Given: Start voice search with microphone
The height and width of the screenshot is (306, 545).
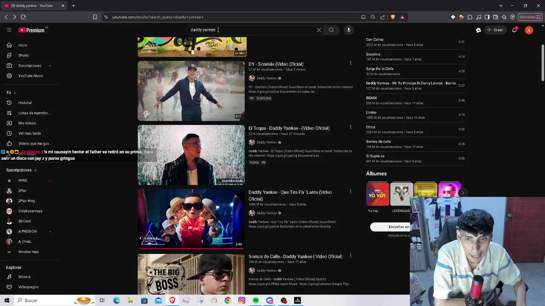Looking at the screenshot, I should (349, 30).
